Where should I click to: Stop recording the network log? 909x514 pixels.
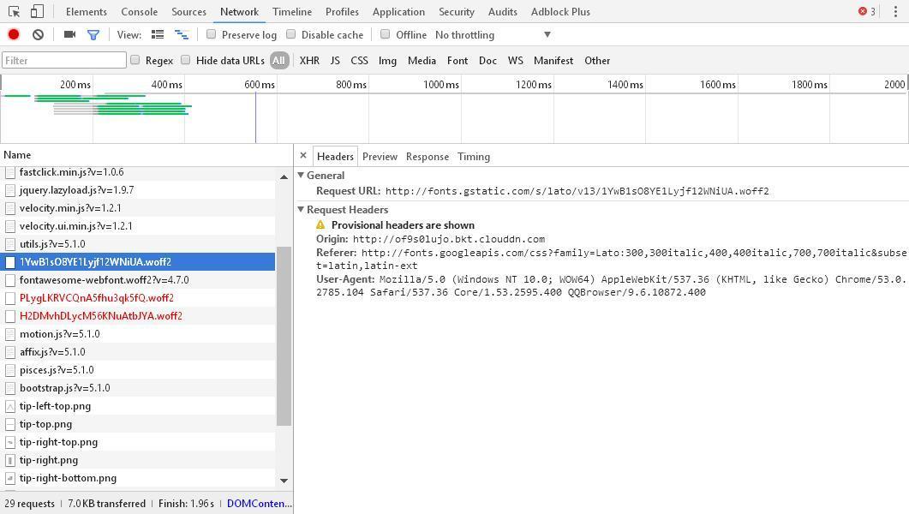[x=14, y=35]
